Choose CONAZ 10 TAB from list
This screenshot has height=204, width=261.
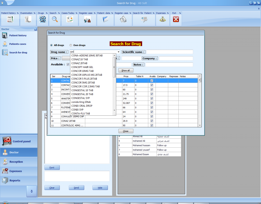[80, 59]
